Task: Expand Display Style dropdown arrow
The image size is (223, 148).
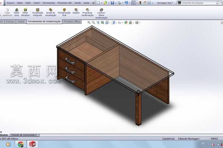Action: pyautogui.click(x=116, y=23)
